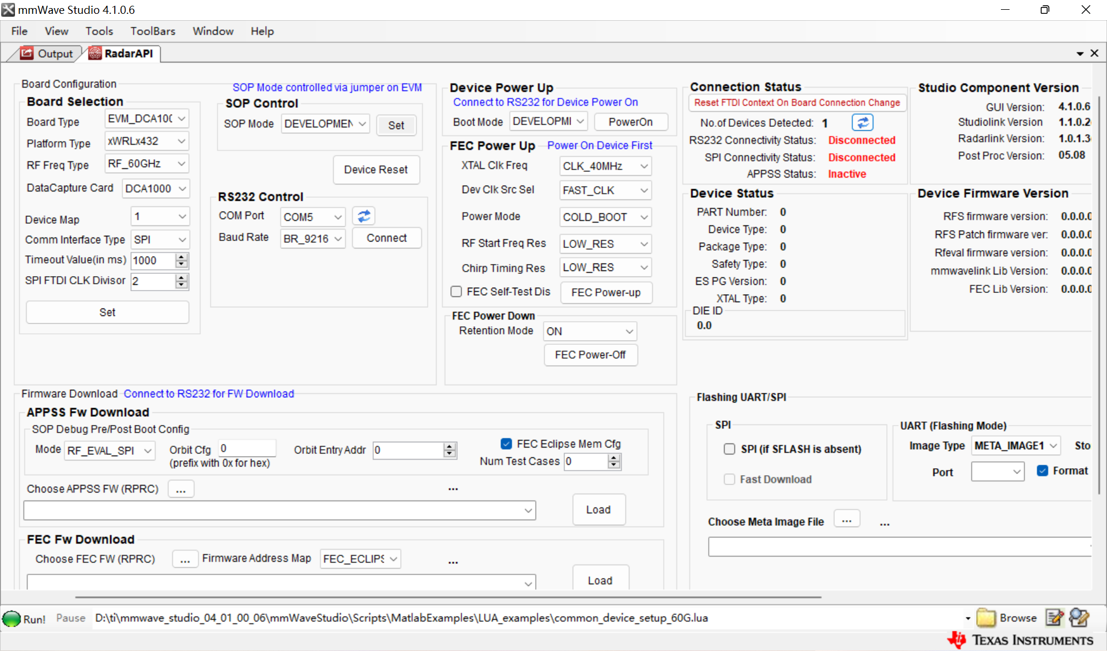Expand the Boot Mode dropdown
The height and width of the screenshot is (651, 1107).
pos(548,122)
